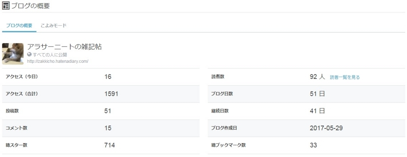Click the globe icon beside すべての人に公開
The width and height of the screenshot is (407, 157).
point(29,54)
